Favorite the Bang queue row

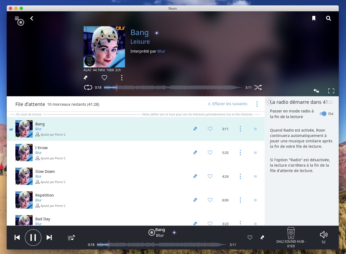pos(210,129)
